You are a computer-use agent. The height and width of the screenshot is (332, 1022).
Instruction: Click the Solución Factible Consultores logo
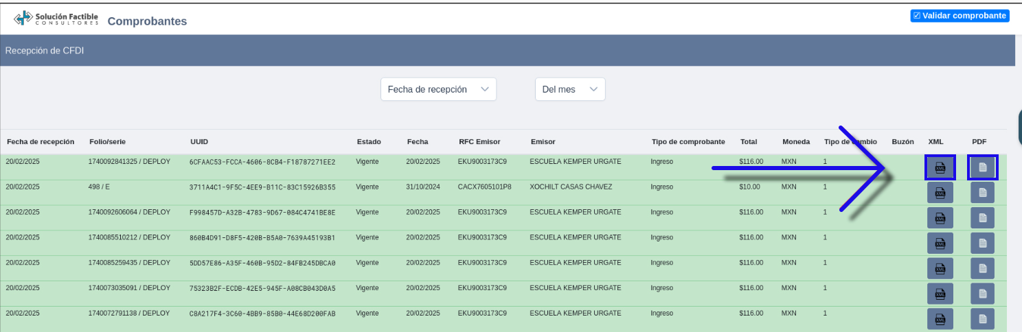click(x=56, y=19)
